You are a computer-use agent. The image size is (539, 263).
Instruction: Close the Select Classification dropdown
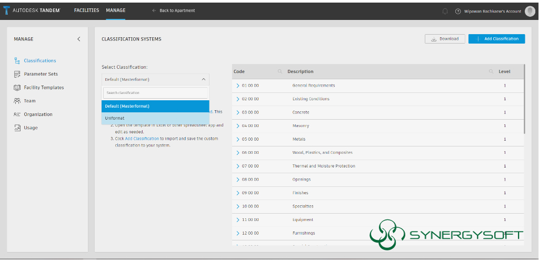point(203,80)
